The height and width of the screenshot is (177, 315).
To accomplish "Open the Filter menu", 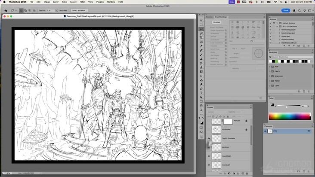I will tap(82, 2).
